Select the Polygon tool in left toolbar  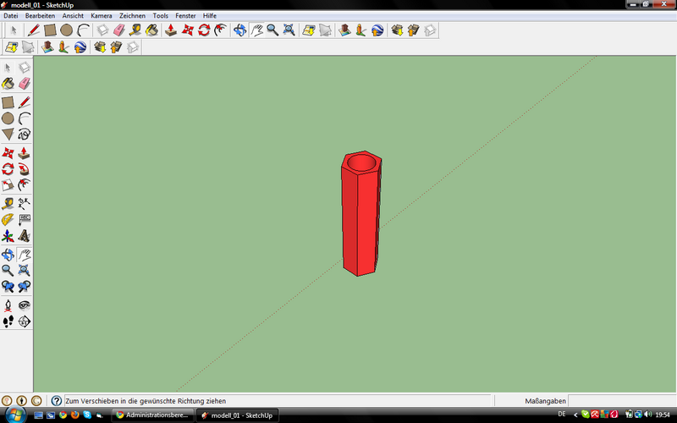[x=8, y=134]
